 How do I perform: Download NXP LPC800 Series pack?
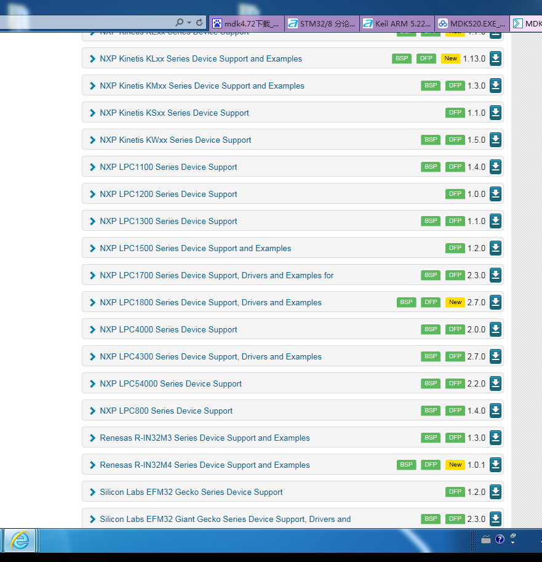pyautogui.click(x=495, y=411)
